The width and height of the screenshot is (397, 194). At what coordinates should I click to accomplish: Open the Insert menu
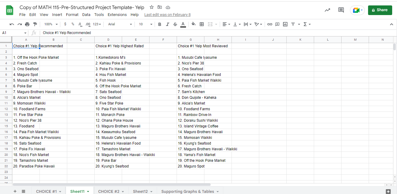coord(57,14)
